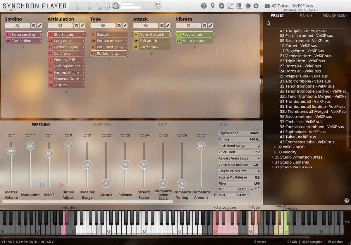Screen dimensions: 351x245
Task: Click the pencil edit icon under Sordino
Action: [x=39, y=26]
